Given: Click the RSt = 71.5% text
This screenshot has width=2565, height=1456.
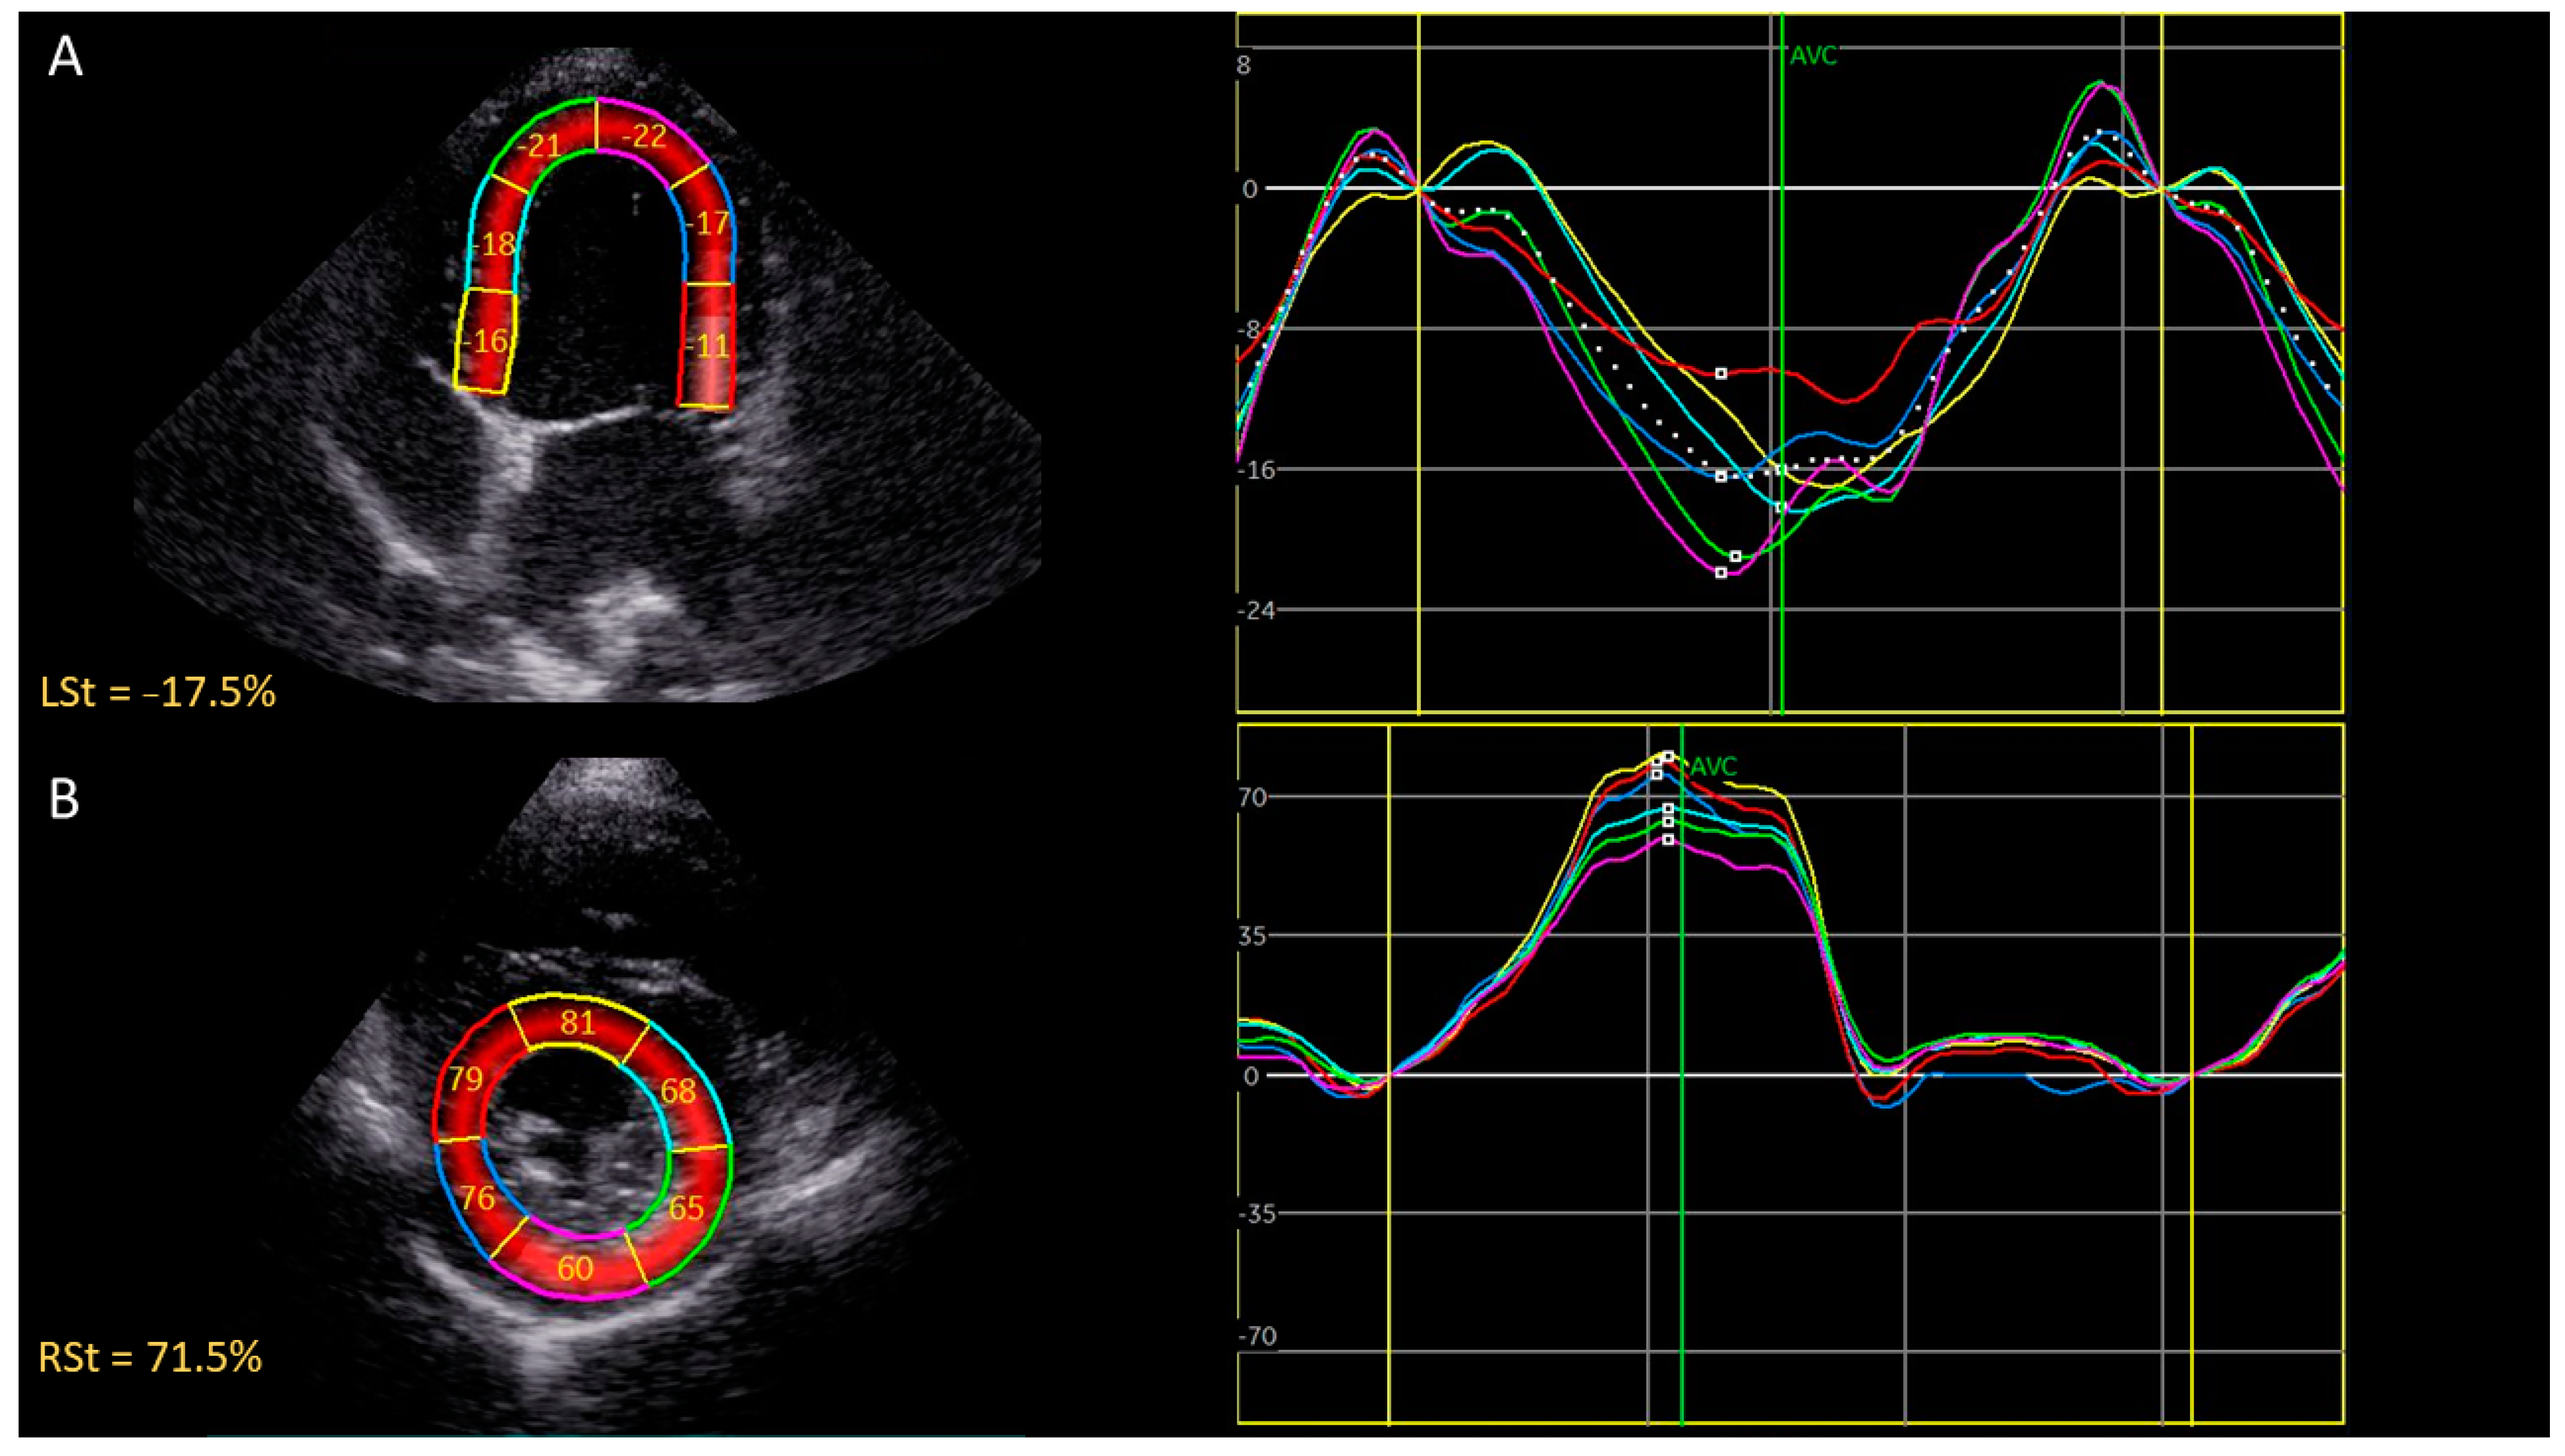Looking at the screenshot, I should click(x=150, y=1357).
